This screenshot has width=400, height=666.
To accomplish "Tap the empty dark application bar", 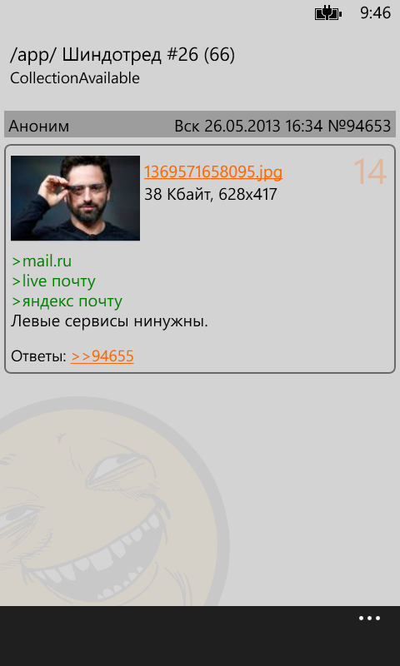I will tap(178, 636).
